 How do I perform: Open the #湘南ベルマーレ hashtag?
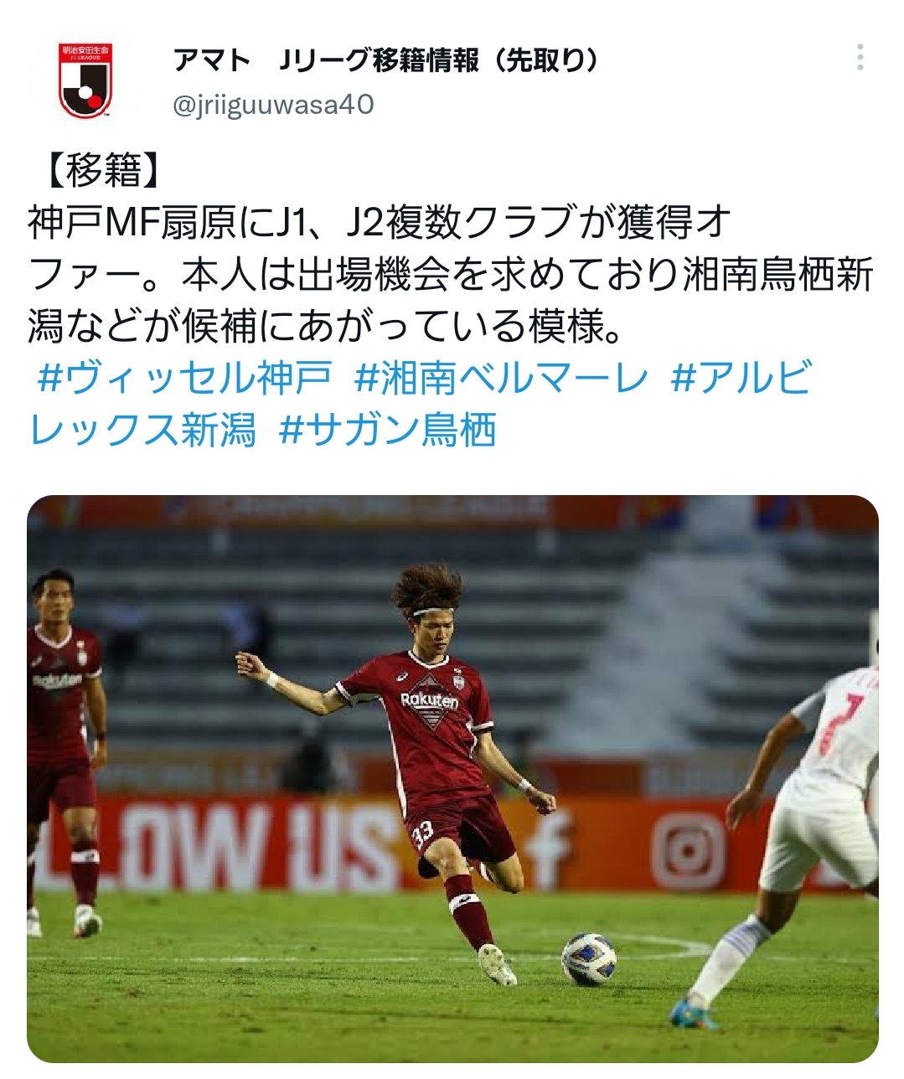pos(502,378)
